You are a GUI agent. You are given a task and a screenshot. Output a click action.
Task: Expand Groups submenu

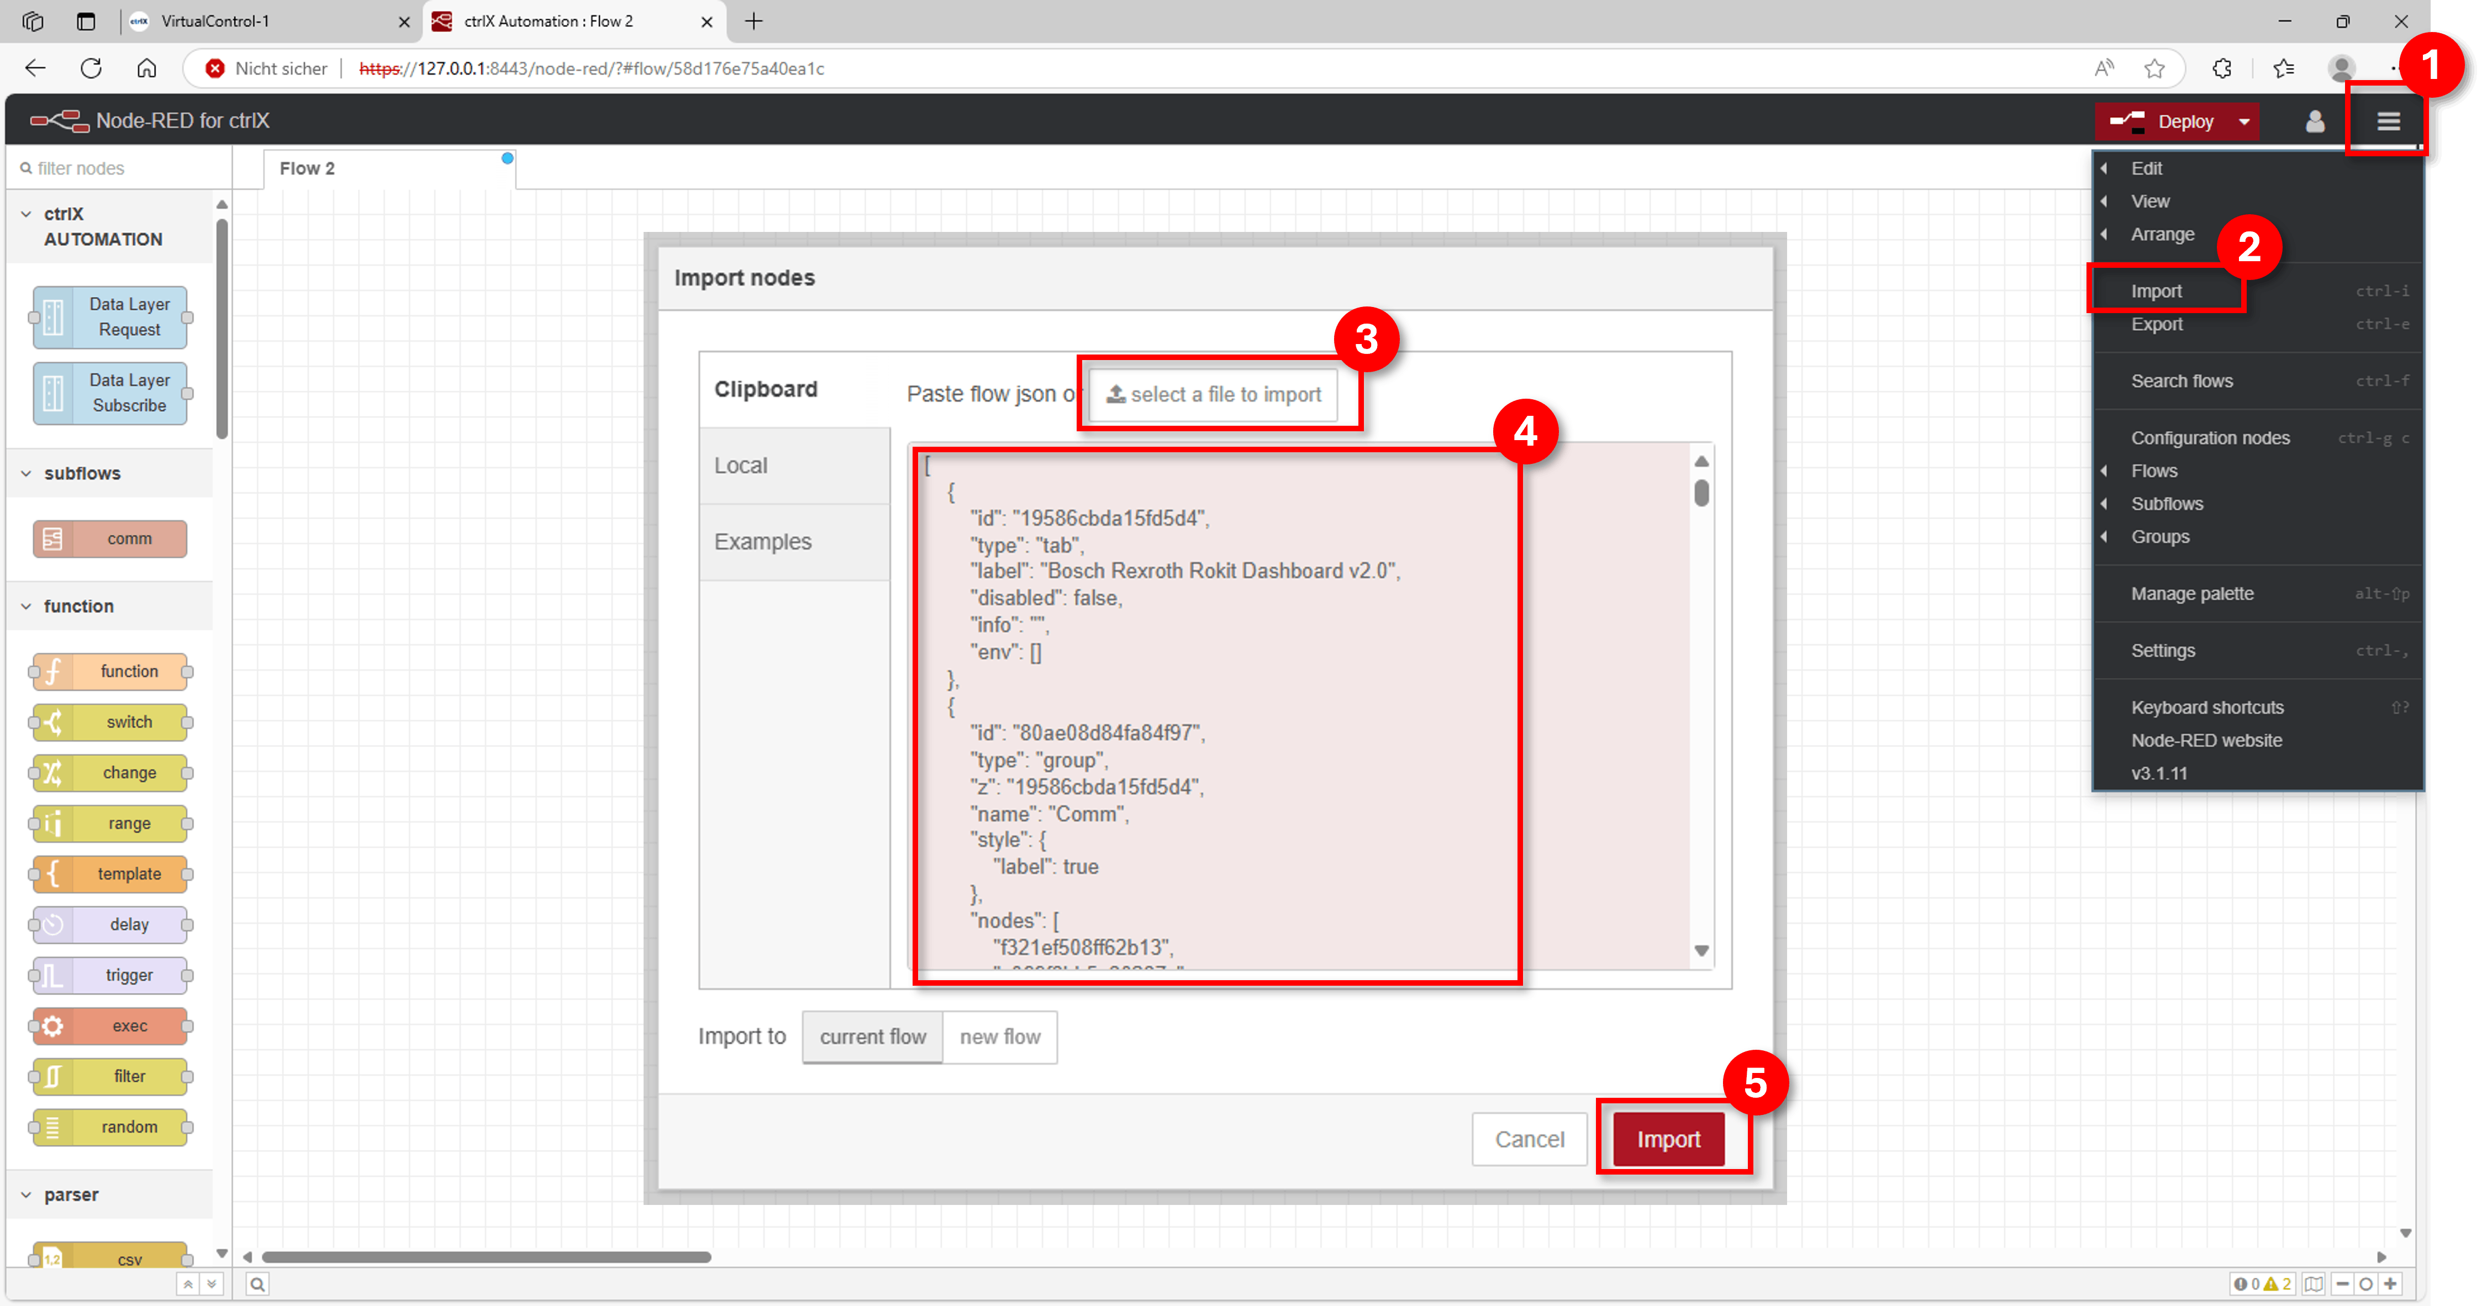click(2257, 537)
